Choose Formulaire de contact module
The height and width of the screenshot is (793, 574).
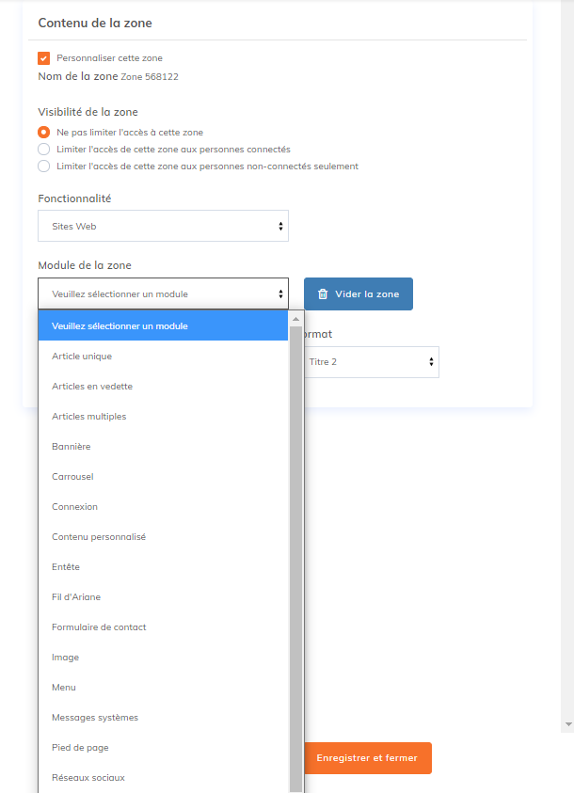click(99, 627)
